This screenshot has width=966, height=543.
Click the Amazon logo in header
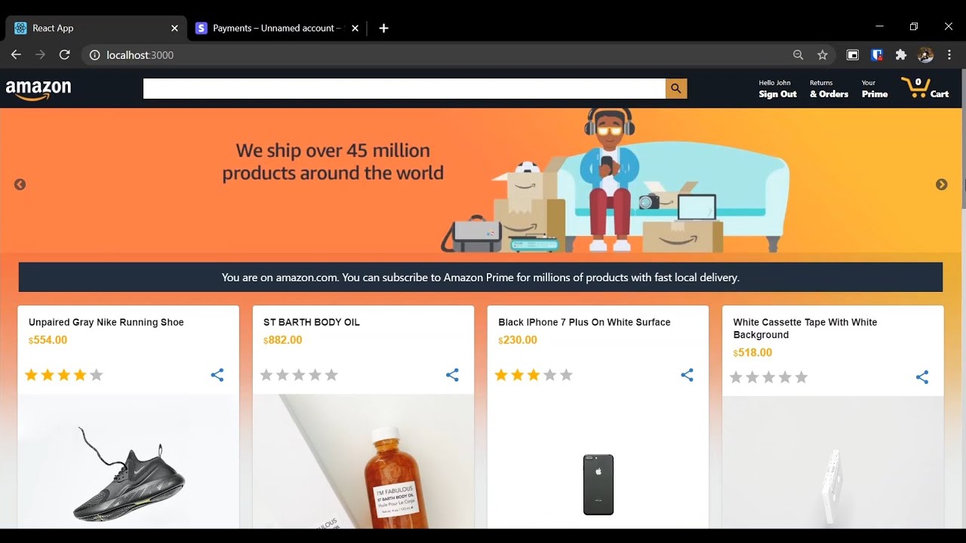[38, 89]
